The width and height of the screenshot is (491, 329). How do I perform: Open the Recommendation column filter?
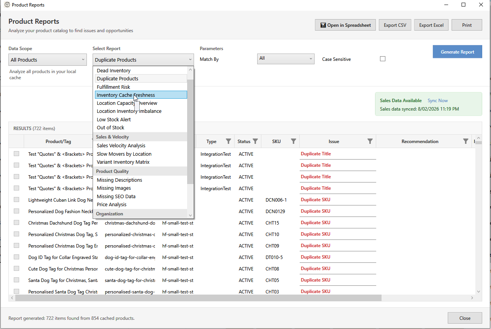coord(466,141)
